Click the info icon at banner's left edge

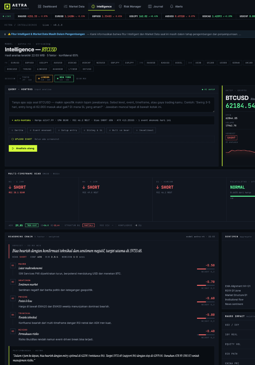click(x=5, y=34)
